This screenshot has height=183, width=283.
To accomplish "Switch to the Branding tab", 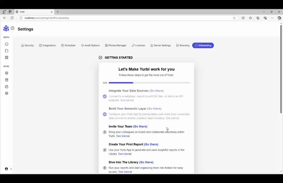I will (x=183, y=45).
